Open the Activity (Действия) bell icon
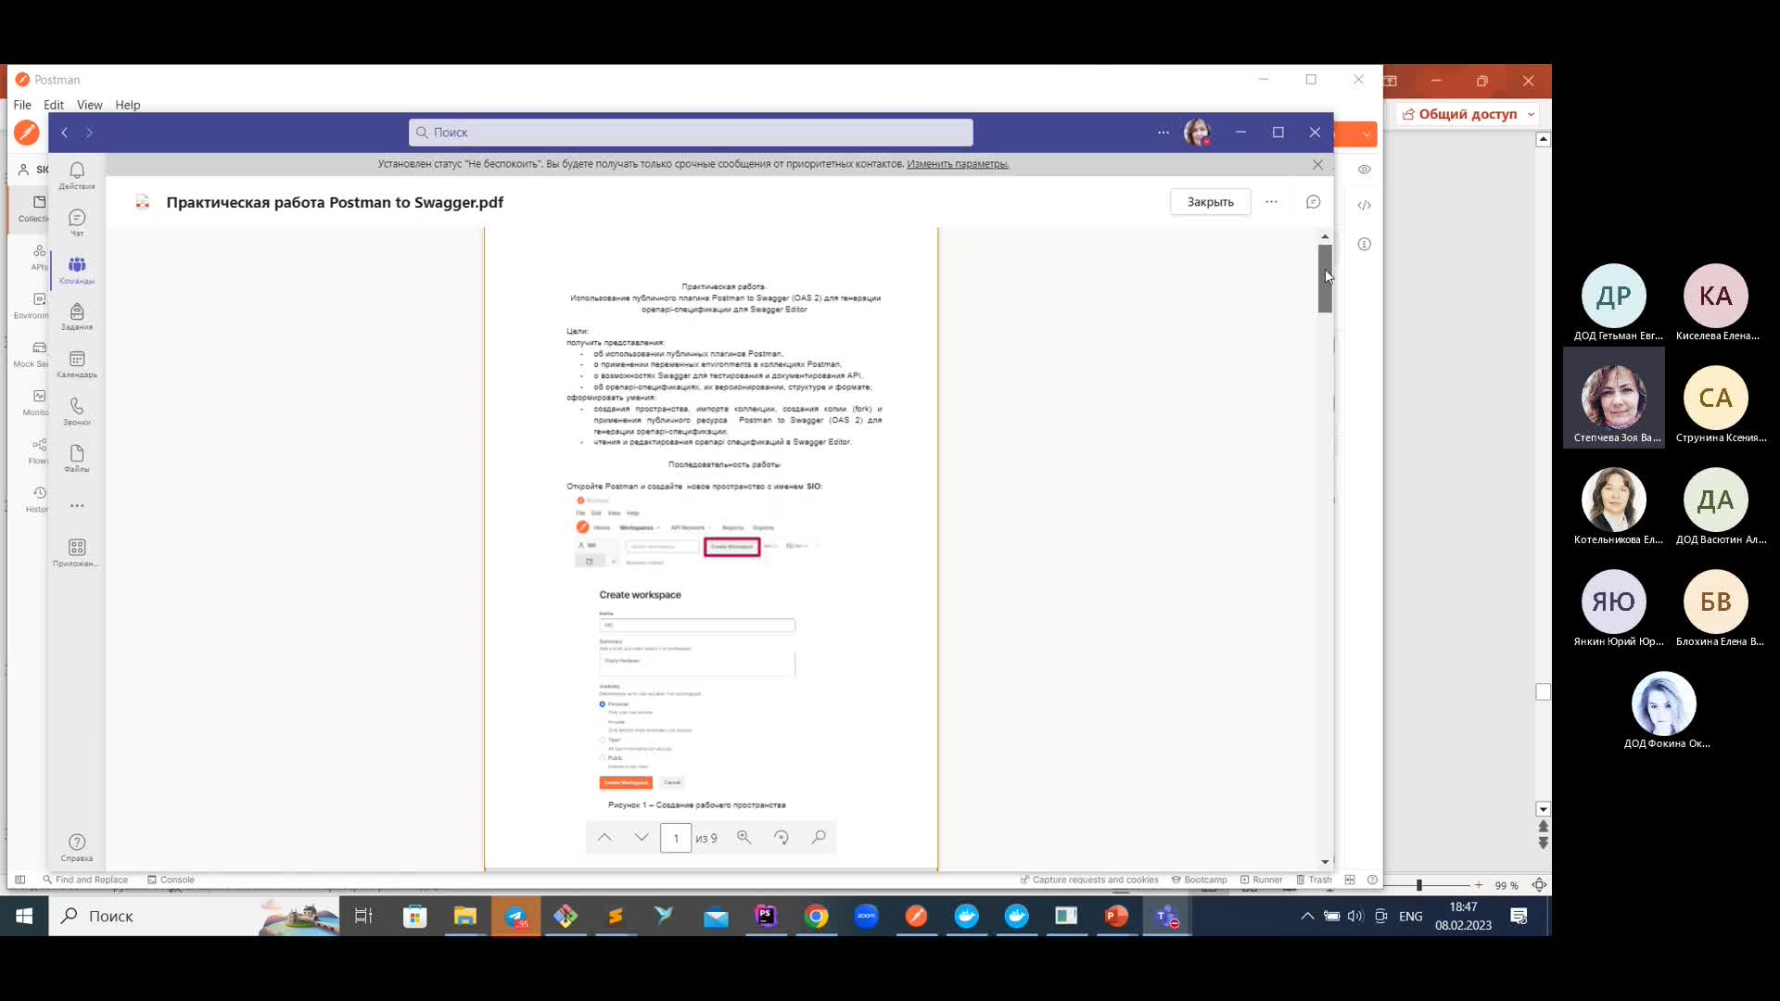Viewport: 1780px width, 1001px height. coord(77,175)
